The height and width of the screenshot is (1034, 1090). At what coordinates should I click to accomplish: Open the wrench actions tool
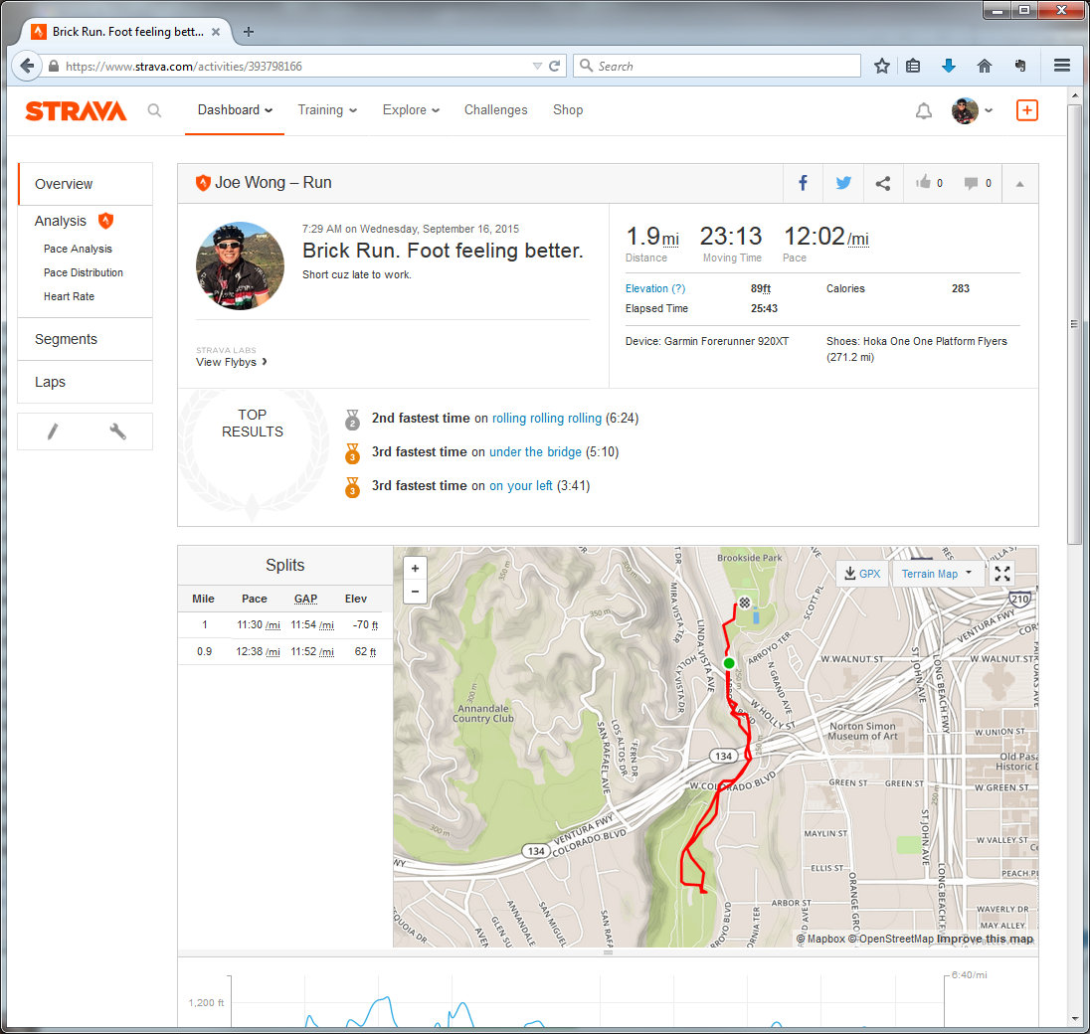(117, 431)
